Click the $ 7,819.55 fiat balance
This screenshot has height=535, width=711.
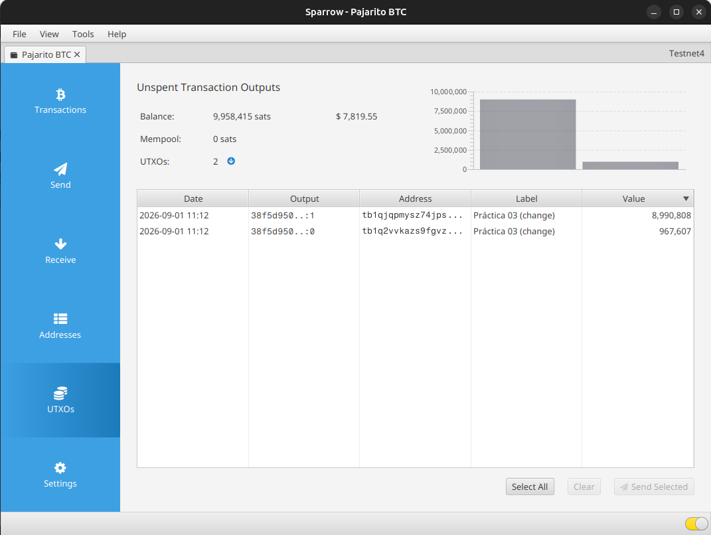(x=356, y=117)
